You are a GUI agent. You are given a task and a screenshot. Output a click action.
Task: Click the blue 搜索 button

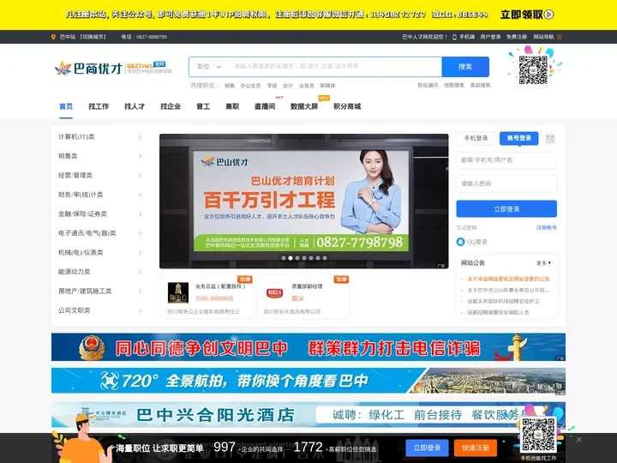(465, 67)
